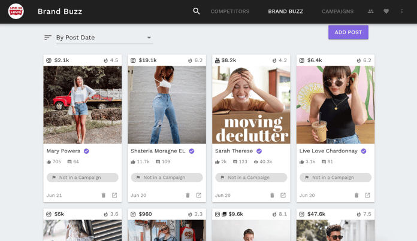The height and width of the screenshot is (241, 417).
Task: Click the sort lines icon
Action: pyautogui.click(x=48, y=38)
